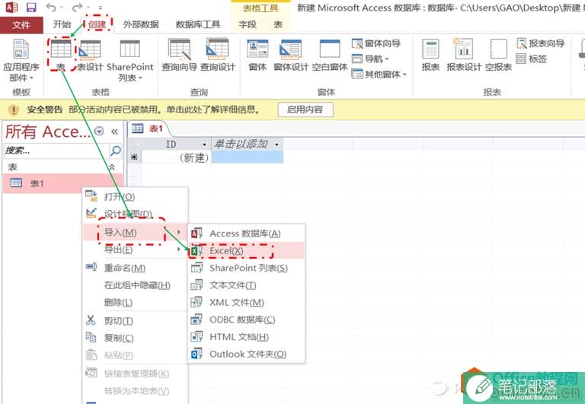Switch to the 开始 ribbon tab

tap(62, 24)
